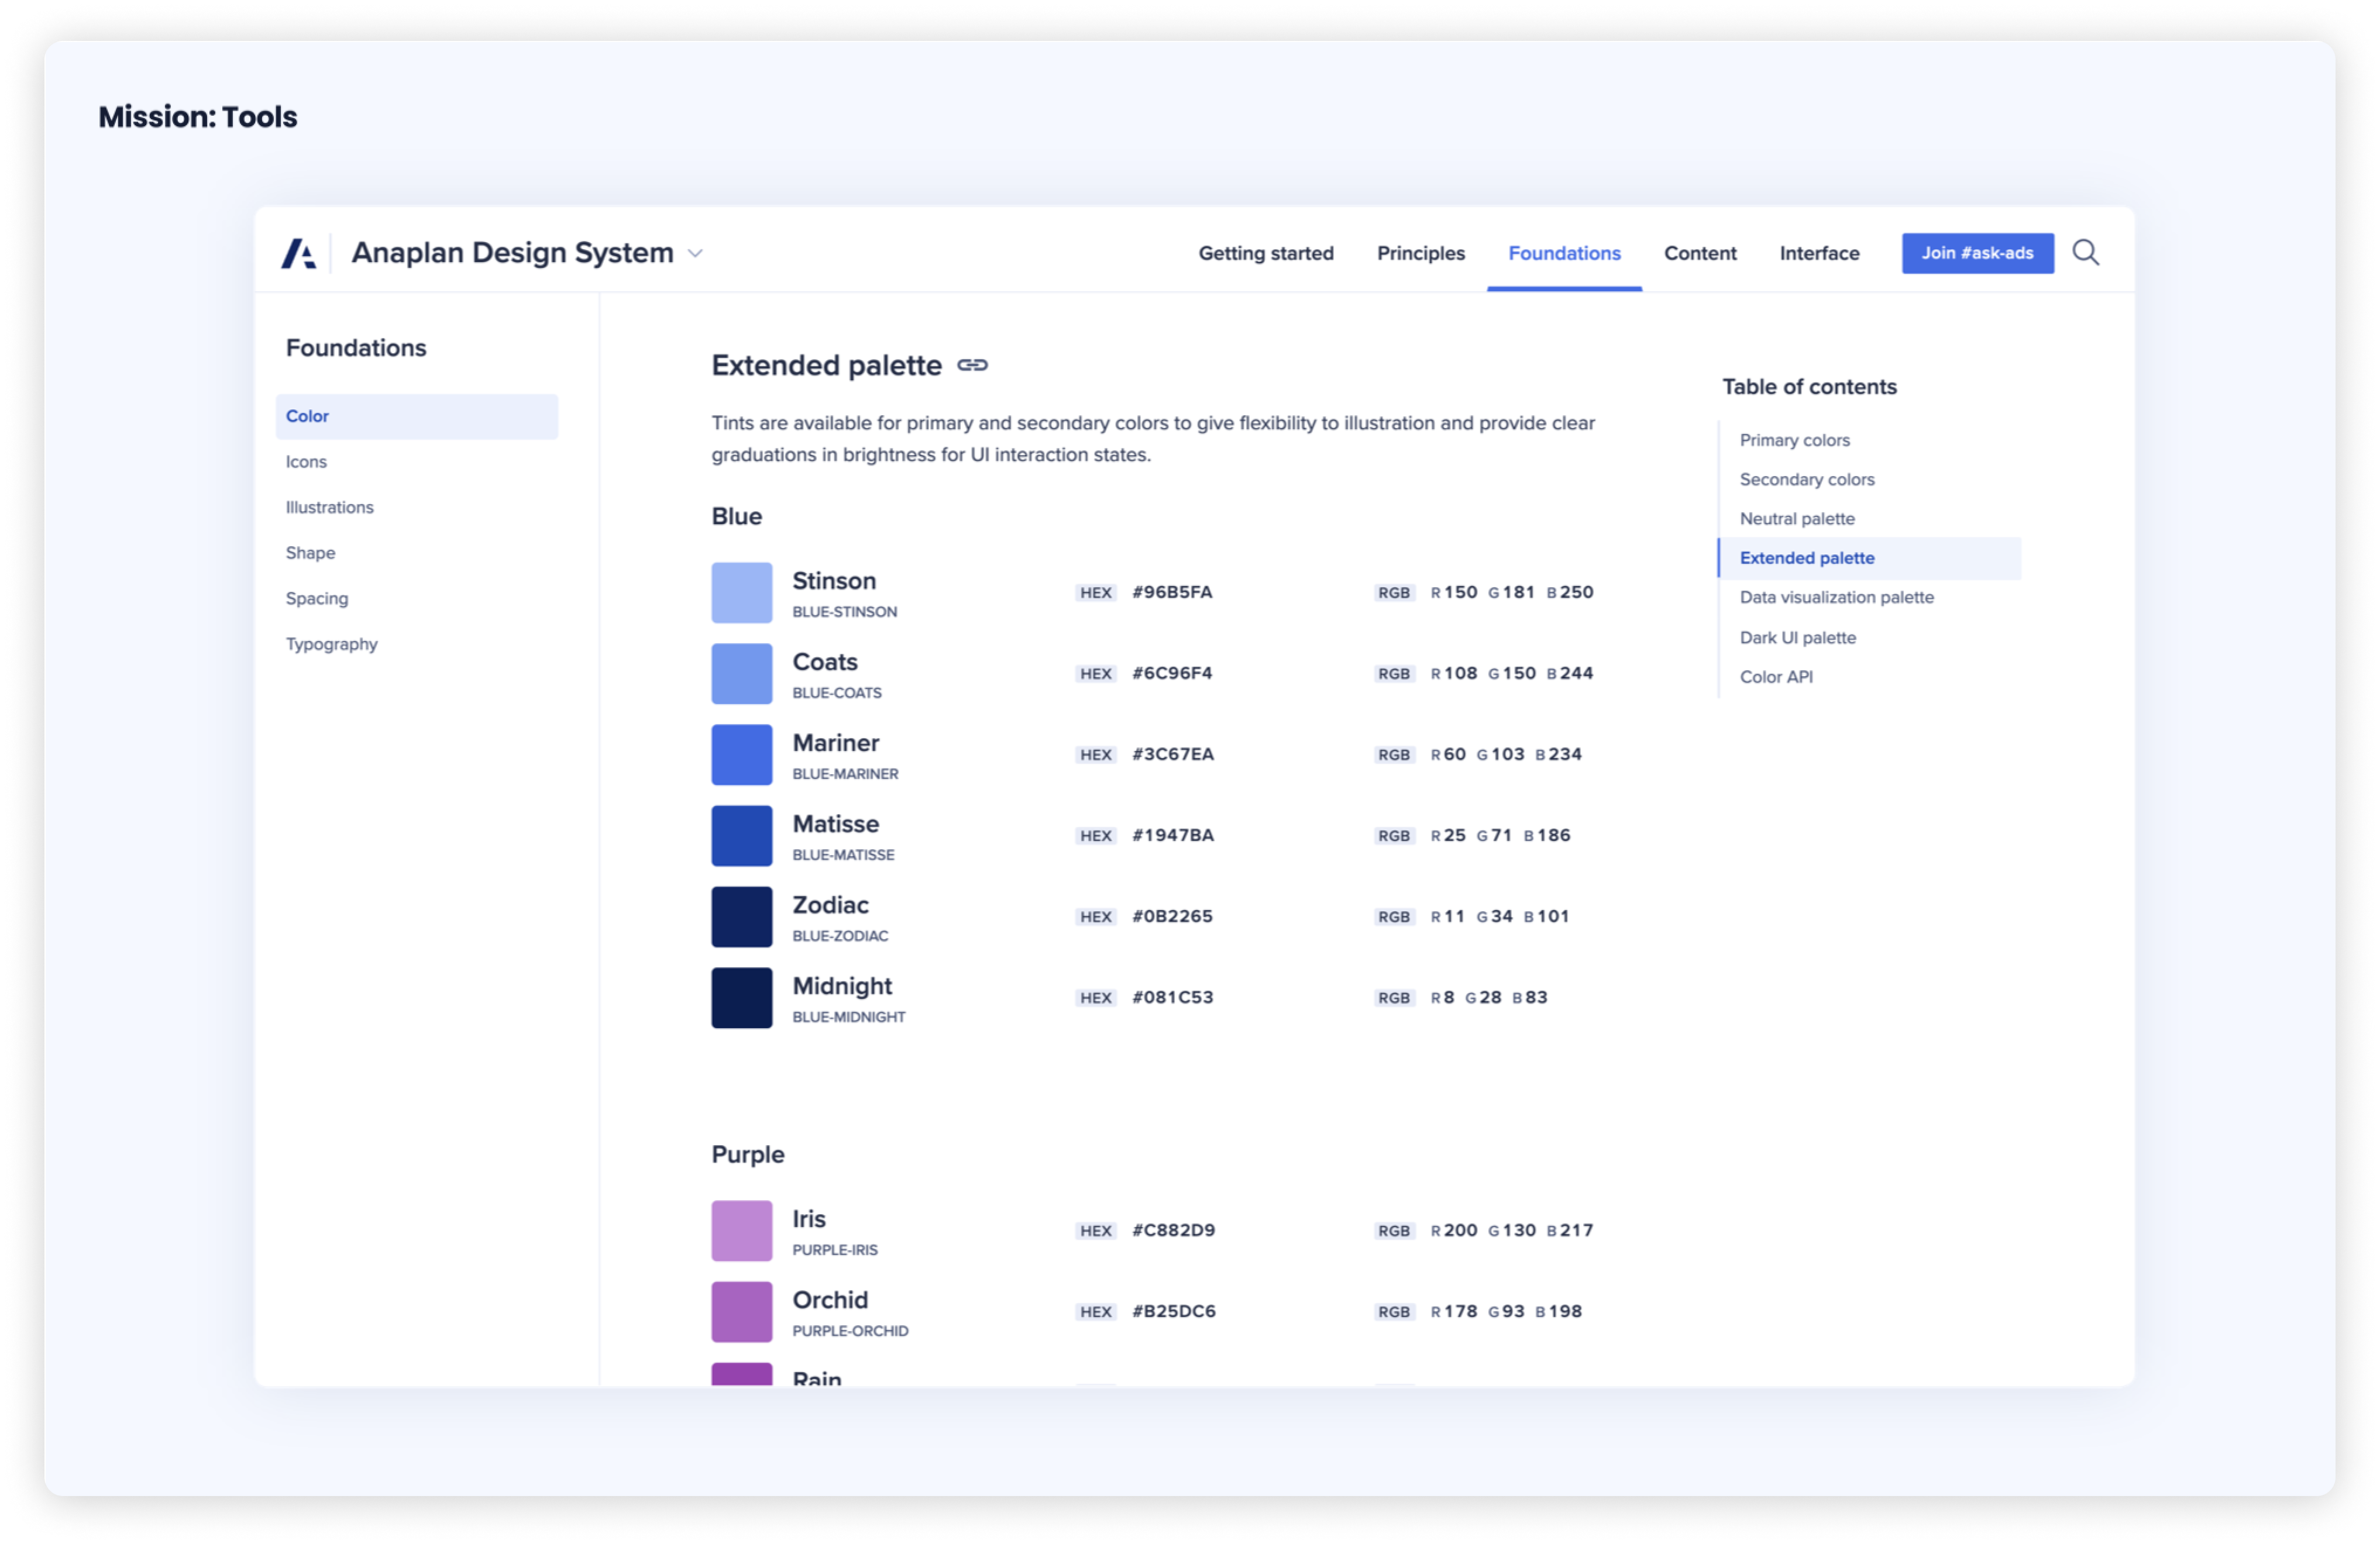Click the Coats HEX value #6C96F4
The height and width of the screenshot is (1544, 2380).
tap(1171, 674)
